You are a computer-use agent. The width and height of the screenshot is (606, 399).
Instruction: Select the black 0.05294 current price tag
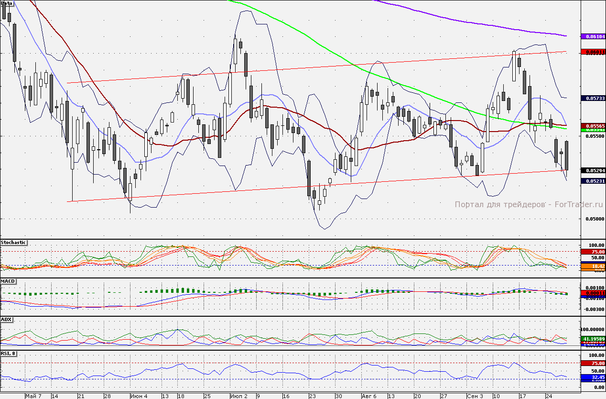click(x=593, y=170)
